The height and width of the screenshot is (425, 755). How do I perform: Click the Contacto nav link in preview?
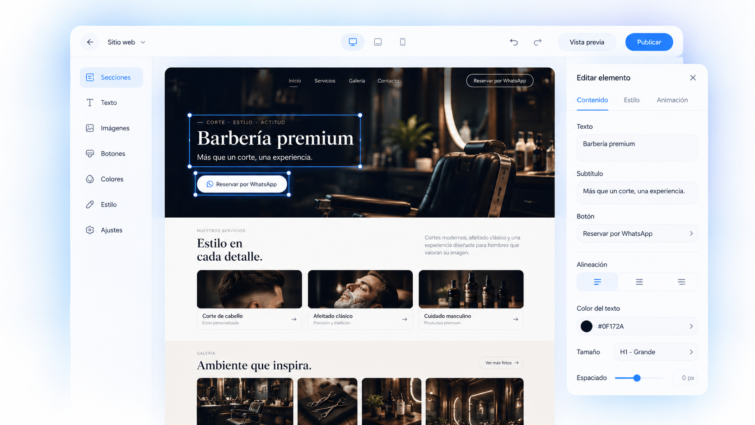pos(388,81)
